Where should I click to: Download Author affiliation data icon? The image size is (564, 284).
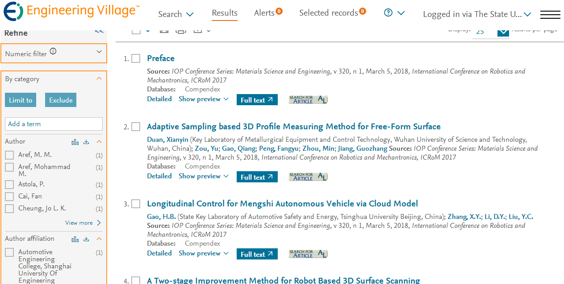(x=87, y=239)
